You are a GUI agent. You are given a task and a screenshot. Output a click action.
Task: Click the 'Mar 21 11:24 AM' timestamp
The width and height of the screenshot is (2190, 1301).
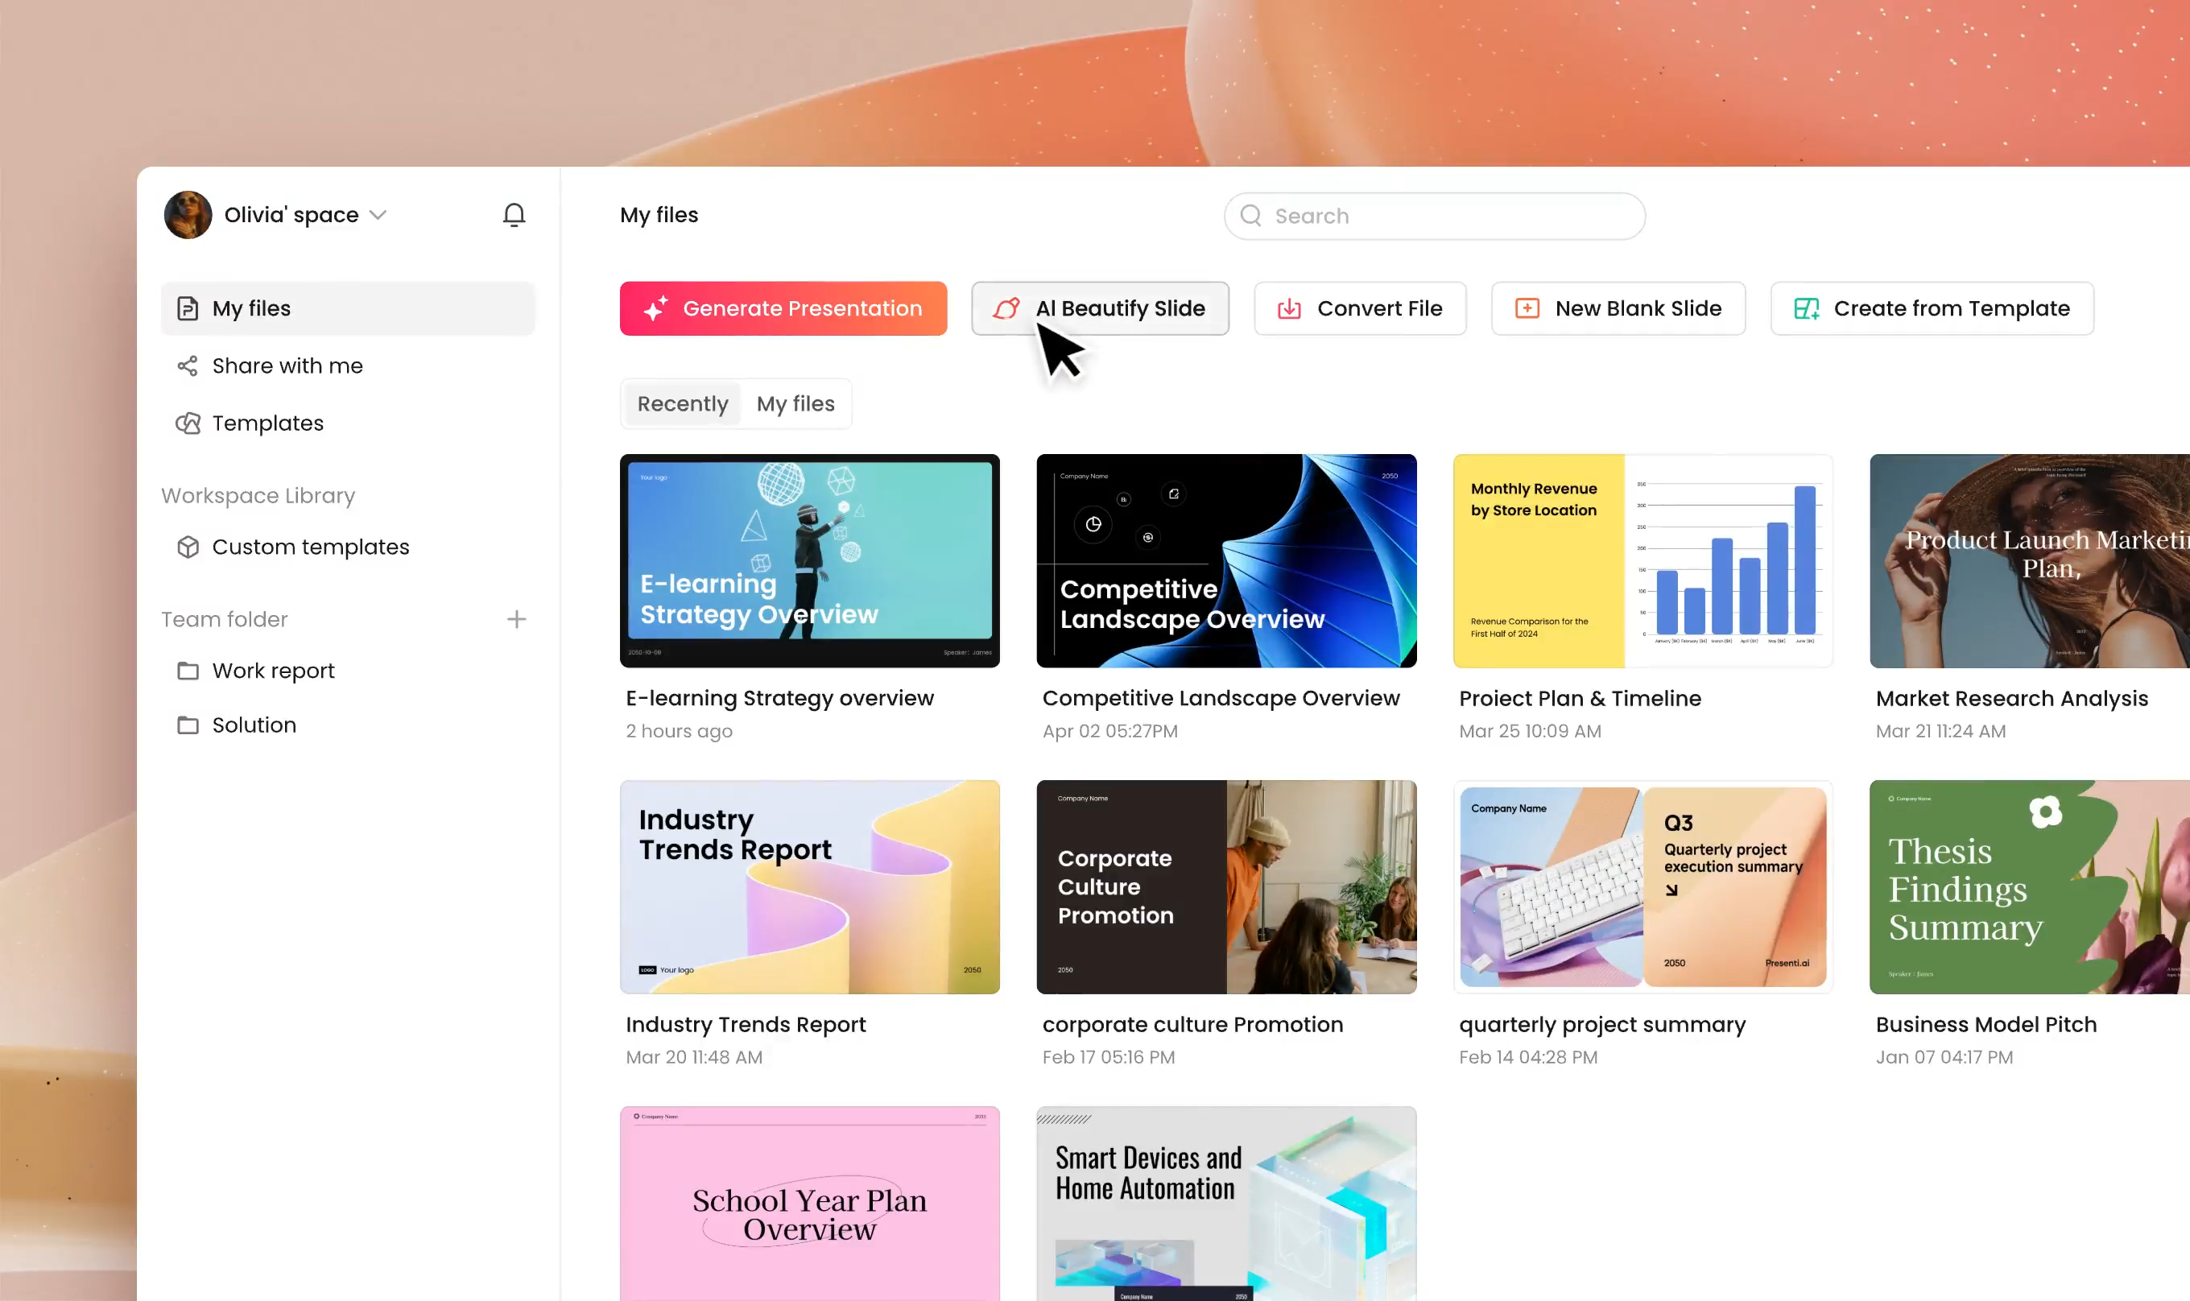pyautogui.click(x=1940, y=731)
